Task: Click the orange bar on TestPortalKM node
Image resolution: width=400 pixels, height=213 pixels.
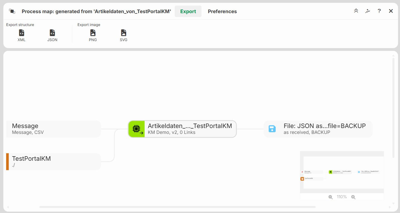Action: [x=8, y=162]
